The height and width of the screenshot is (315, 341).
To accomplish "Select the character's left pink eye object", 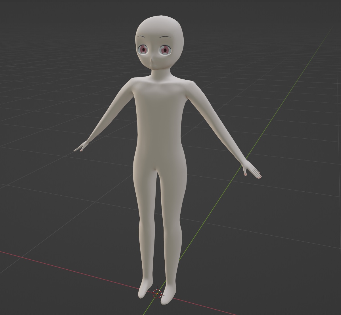I will (x=165, y=50).
